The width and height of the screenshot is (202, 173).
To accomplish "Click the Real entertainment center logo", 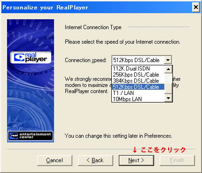I will pos(31,136).
